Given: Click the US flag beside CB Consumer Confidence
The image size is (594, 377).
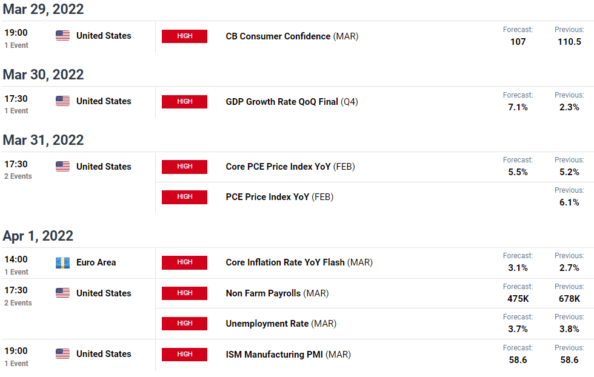Looking at the screenshot, I should coord(62,36).
